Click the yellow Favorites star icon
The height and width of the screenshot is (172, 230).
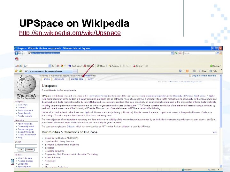pos(16,71)
